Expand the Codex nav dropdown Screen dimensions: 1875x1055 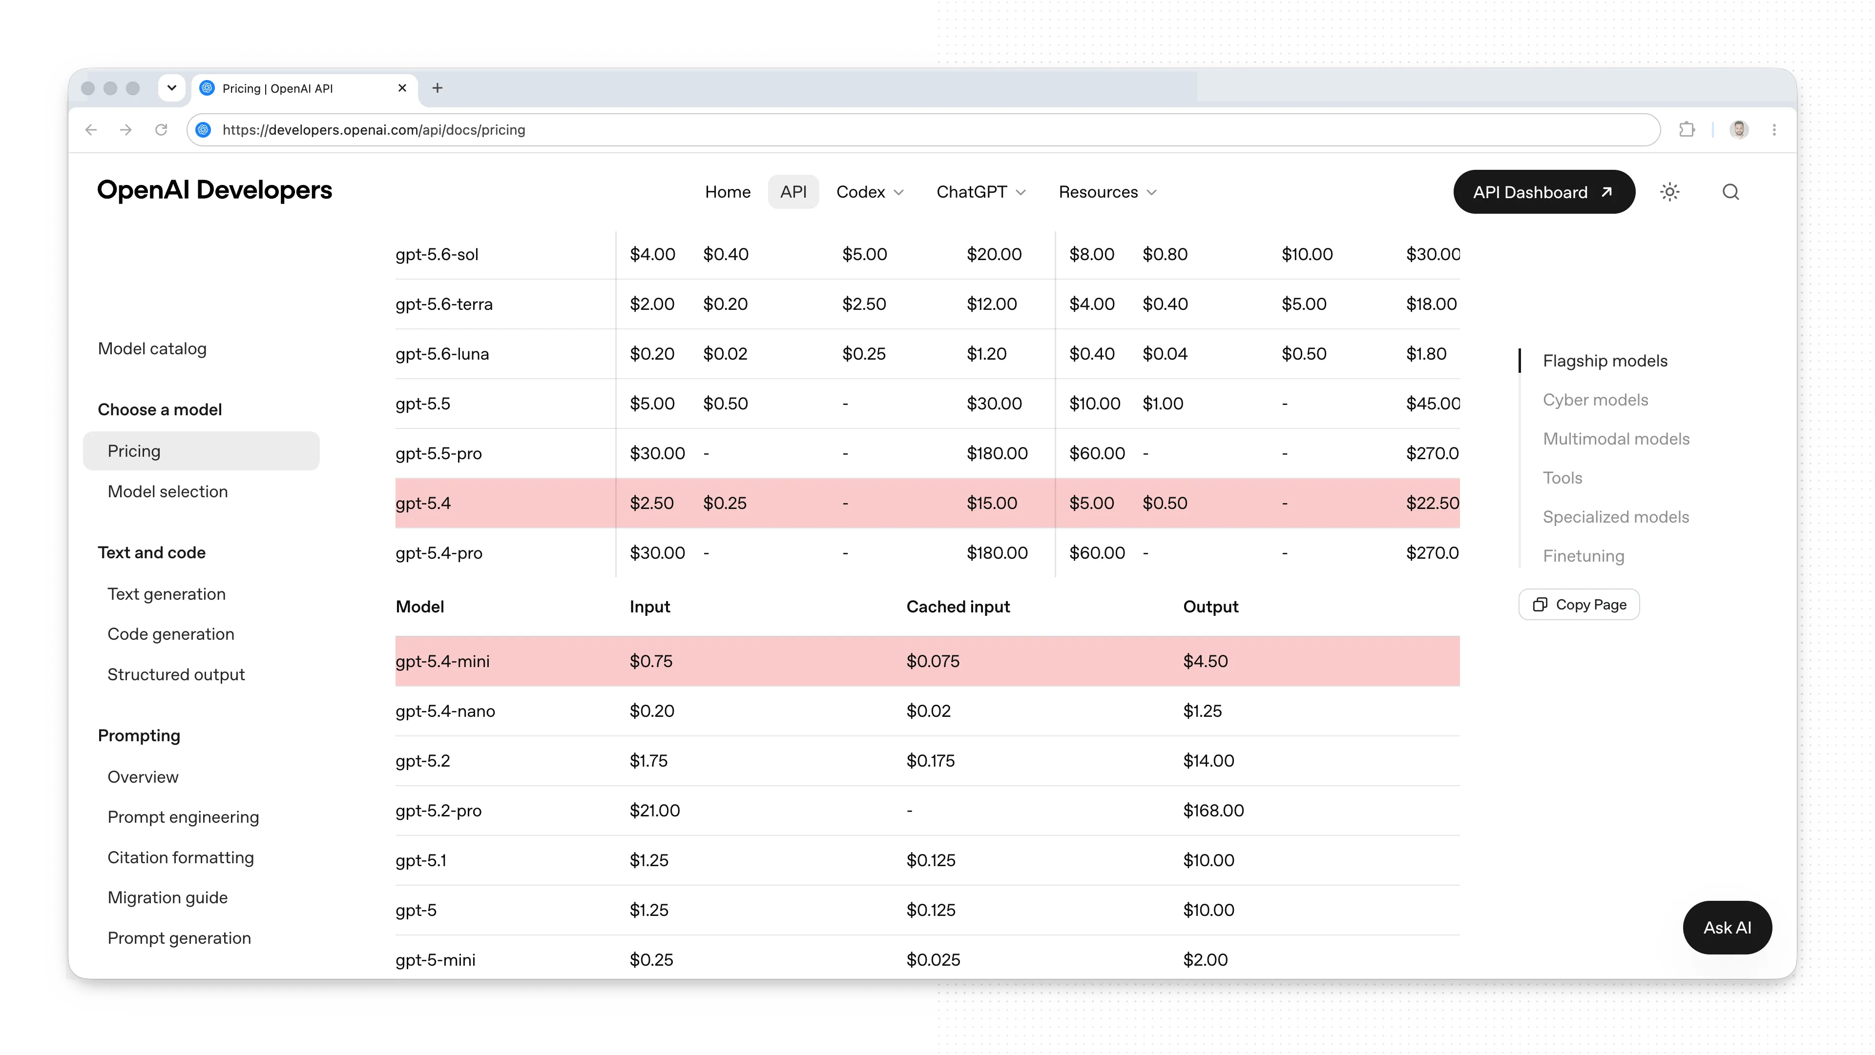tap(870, 192)
